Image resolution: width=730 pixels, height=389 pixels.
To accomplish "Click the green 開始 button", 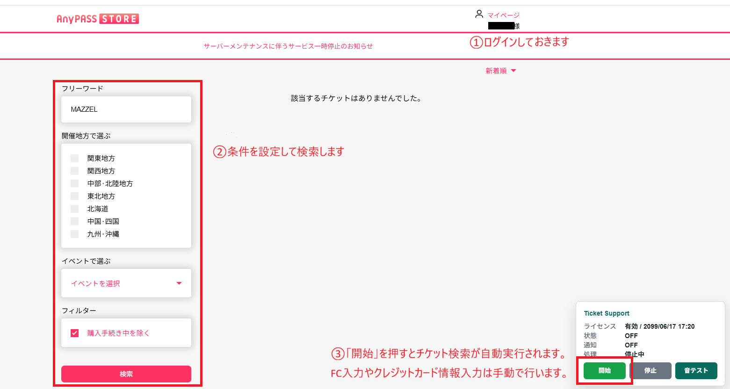I will 605,371.
